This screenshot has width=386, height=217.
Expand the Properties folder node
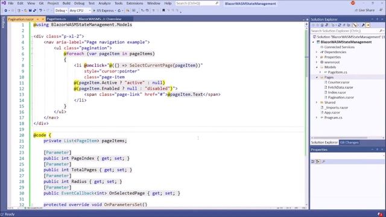coord(317,57)
